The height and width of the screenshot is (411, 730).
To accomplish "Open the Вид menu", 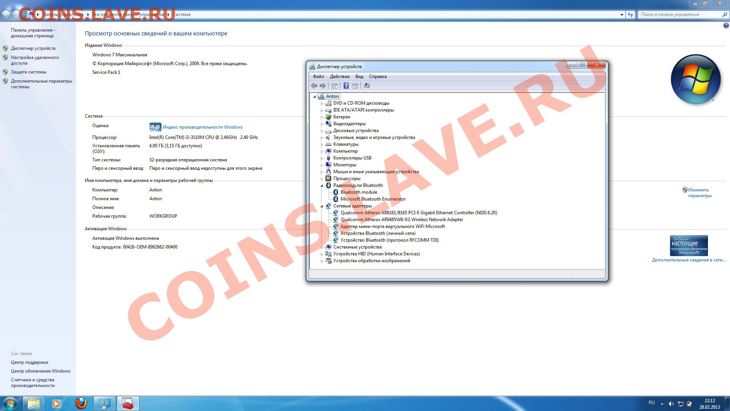I will click(x=359, y=76).
